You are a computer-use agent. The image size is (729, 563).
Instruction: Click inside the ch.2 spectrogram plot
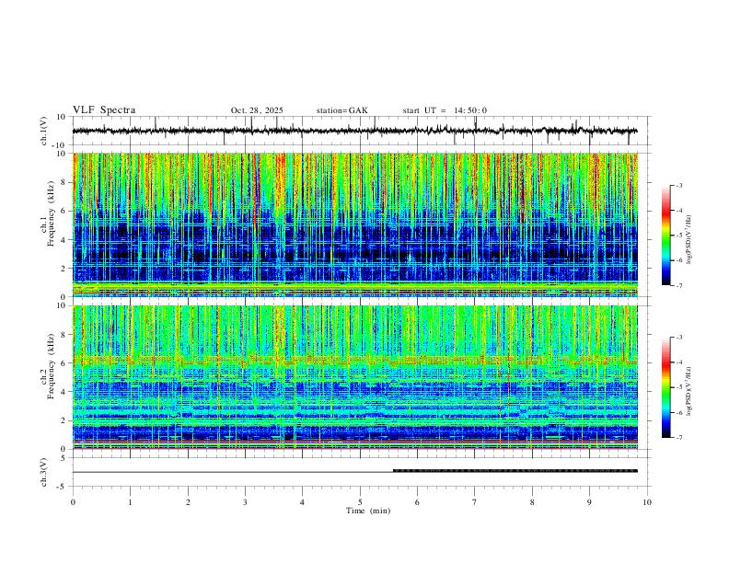[355, 377]
